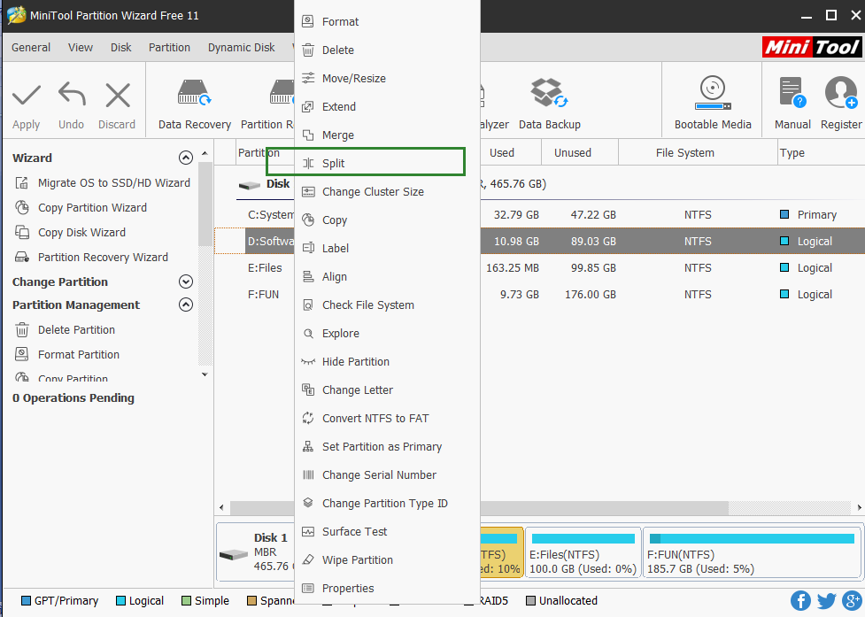Collapse the Wizard section
Image resolution: width=865 pixels, height=617 pixels.
coord(186,158)
